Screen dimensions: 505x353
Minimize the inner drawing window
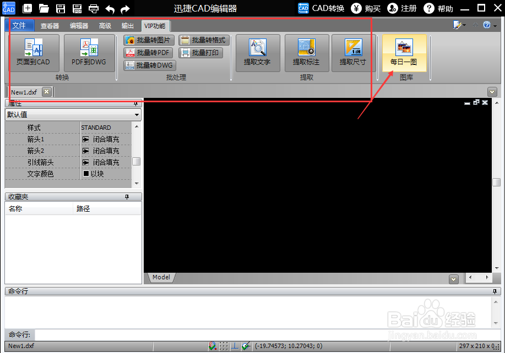pos(468,103)
